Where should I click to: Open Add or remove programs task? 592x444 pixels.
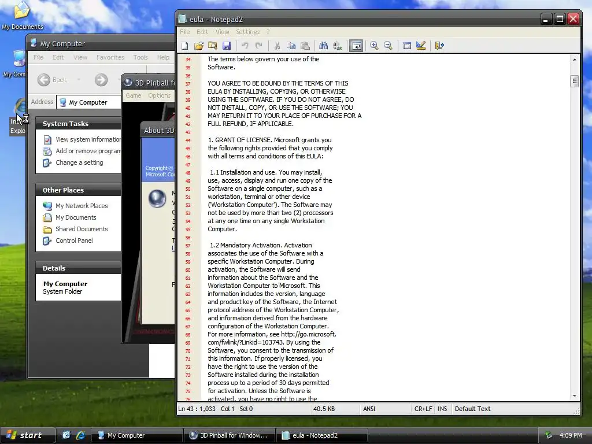point(82,151)
